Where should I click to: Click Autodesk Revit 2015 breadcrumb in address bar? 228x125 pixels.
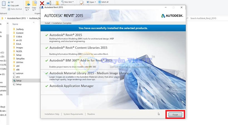(16, 18)
